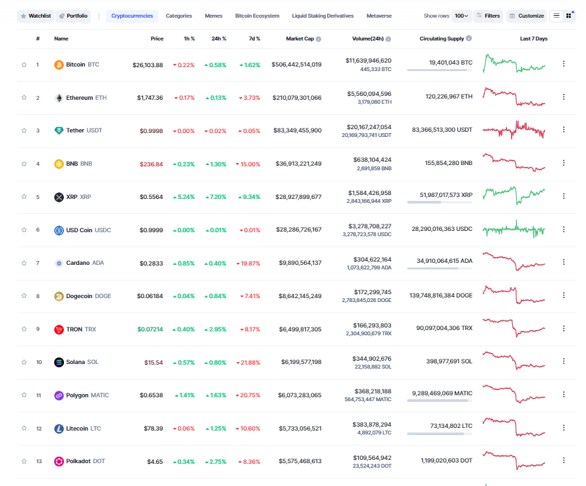Click the BNB coin logo icon

[x=59, y=164]
